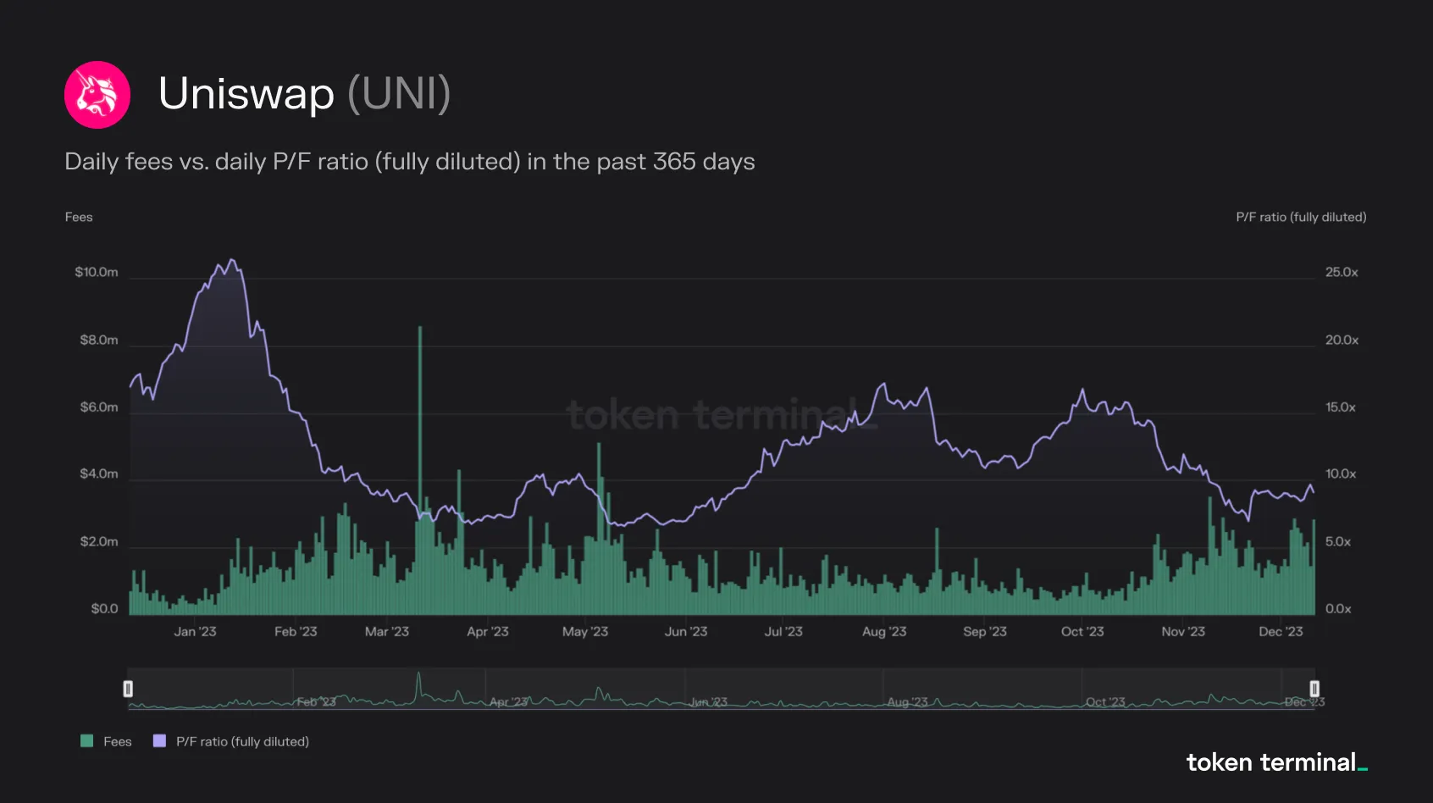This screenshot has width=1433, height=803.
Task: Click the Uniswap (UNI) title text
Action: coord(304,93)
